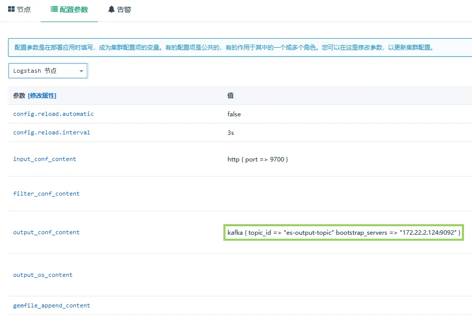Image resolution: width=472 pixels, height=320 pixels.
Task: Click the bell icon for 告警
Action: click(x=111, y=9)
